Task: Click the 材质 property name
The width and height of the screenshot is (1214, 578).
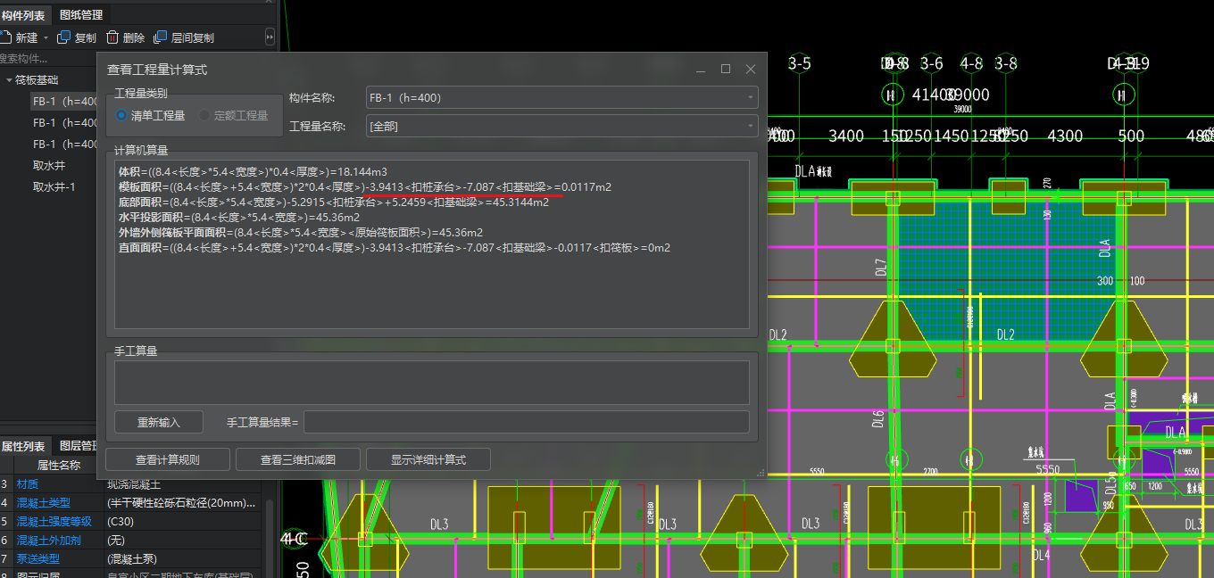Action: pyautogui.click(x=28, y=484)
